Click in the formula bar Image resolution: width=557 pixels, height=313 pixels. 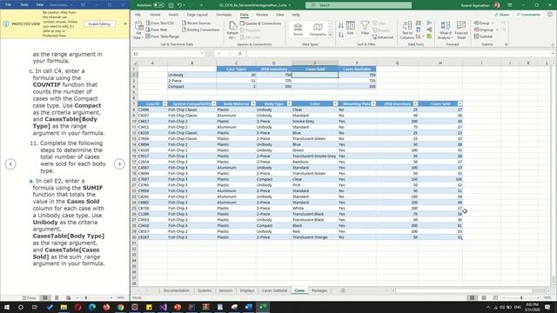(x=398, y=54)
